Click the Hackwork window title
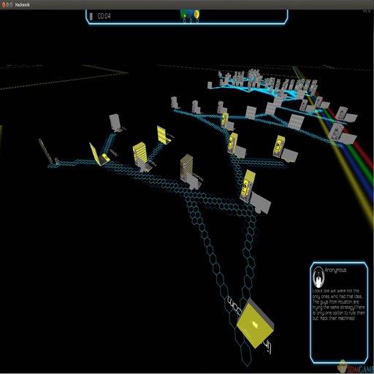The width and height of the screenshot is (374, 374). 22,4
